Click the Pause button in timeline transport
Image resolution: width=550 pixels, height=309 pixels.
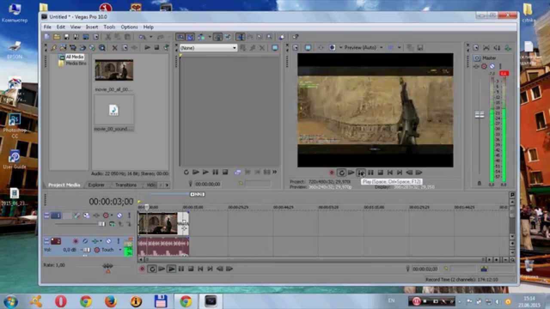181,269
